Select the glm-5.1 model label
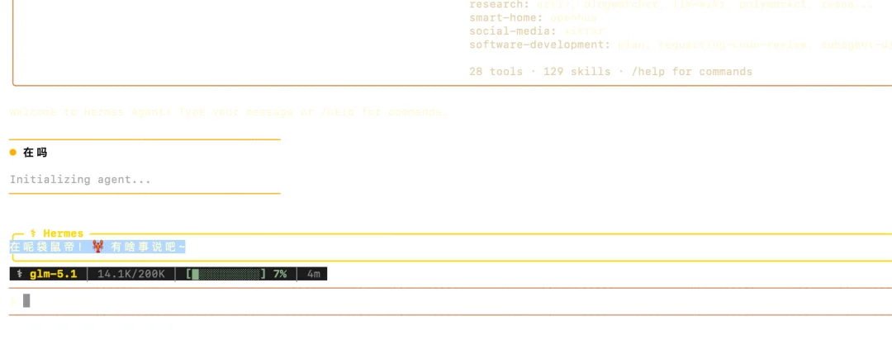This screenshot has width=892, height=344. (x=54, y=274)
